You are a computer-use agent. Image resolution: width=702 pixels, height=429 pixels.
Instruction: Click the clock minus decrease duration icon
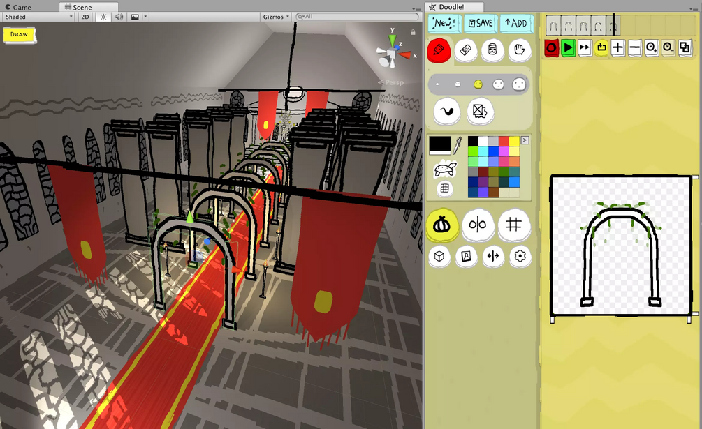point(668,48)
